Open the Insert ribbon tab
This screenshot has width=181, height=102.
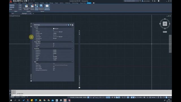coord(20,3)
